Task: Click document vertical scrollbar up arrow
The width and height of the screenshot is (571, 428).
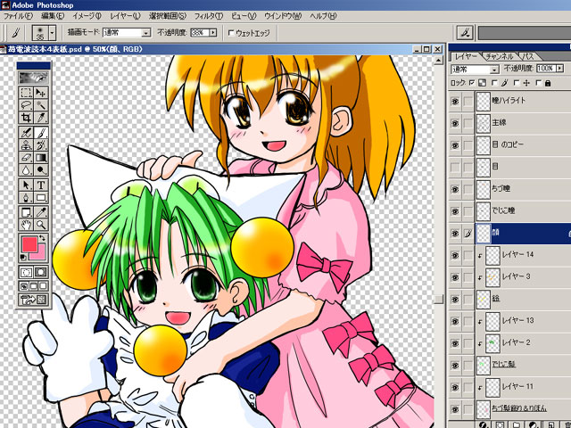Action: (x=439, y=61)
